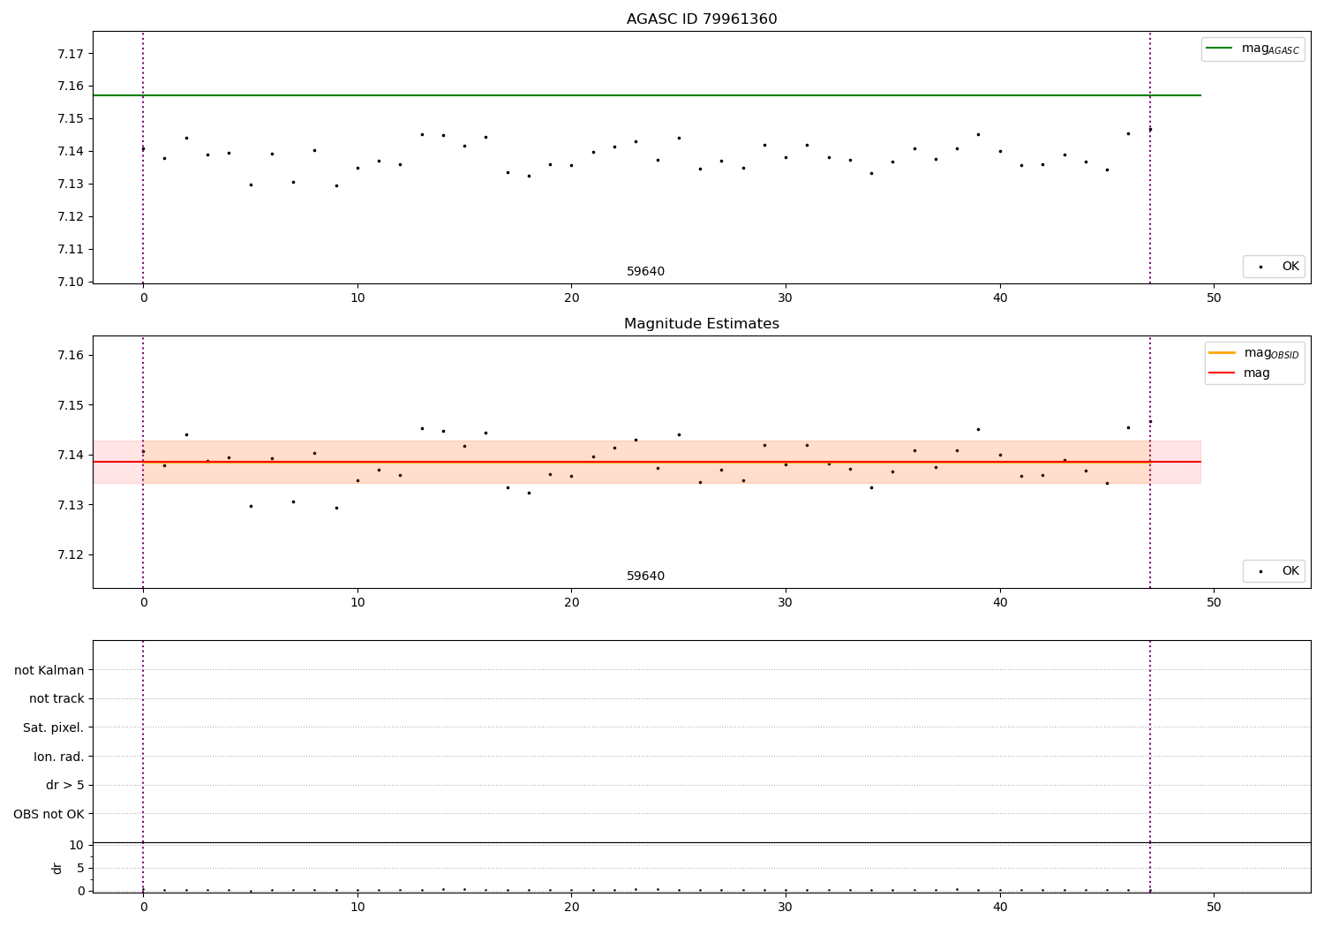Click the 'not Kalman' y-axis label
This screenshot has width=1324, height=927.
pos(49,670)
